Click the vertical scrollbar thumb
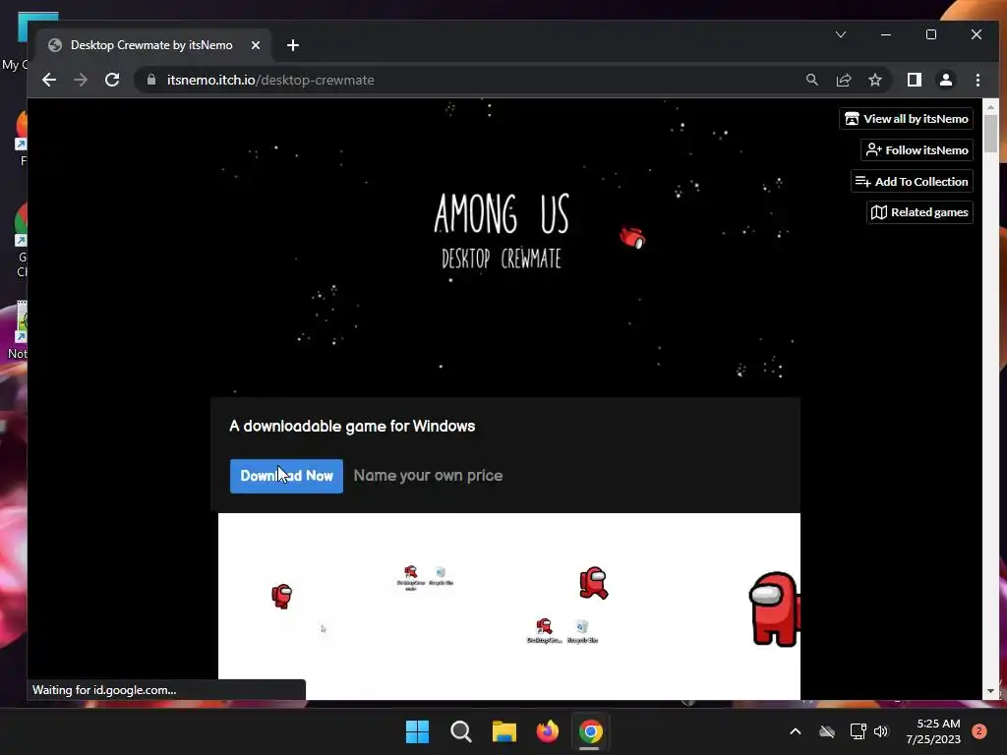 pos(990,134)
